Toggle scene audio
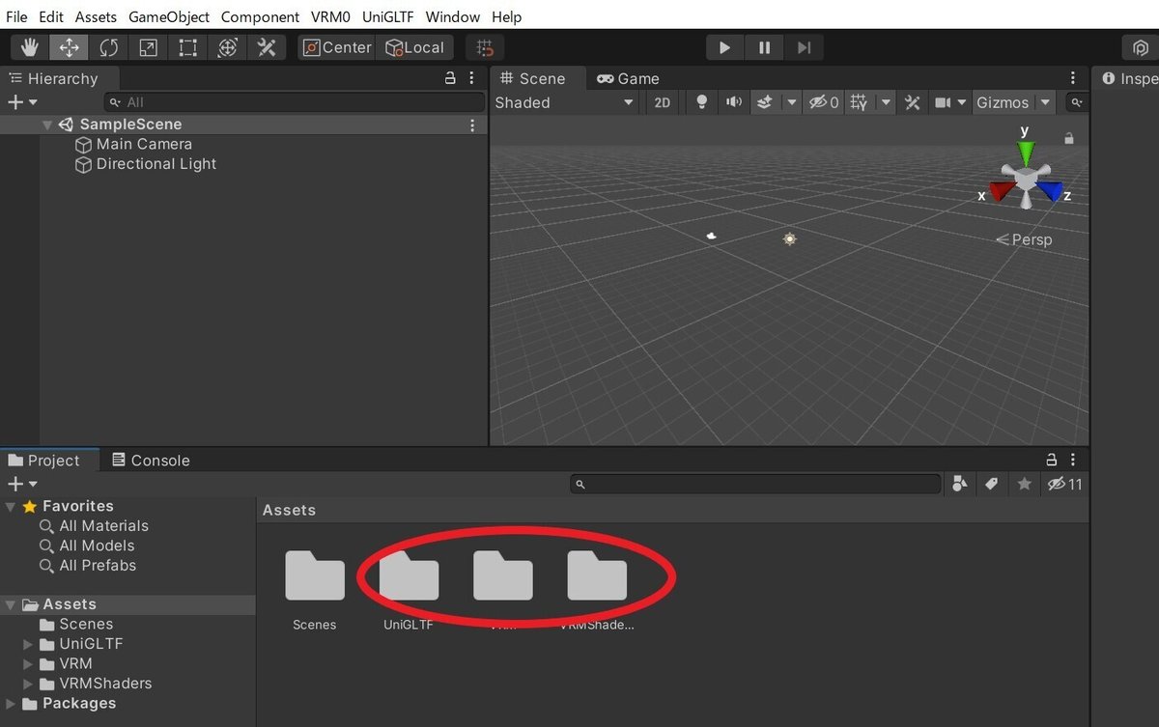This screenshot has width=1159, height=727. click(x=734, y=102)
